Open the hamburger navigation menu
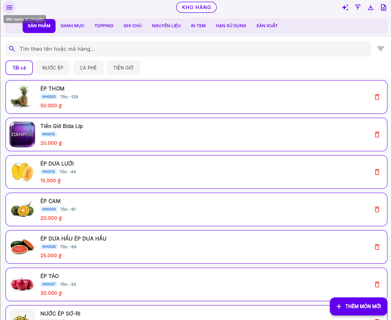This screenshot has height=320, width=391. pos(9,7)
